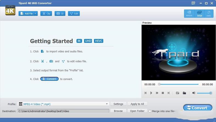This screenshot has width=216, height=122.
Task: Take a snapshot with camera icon
Action: click(178, 93)
